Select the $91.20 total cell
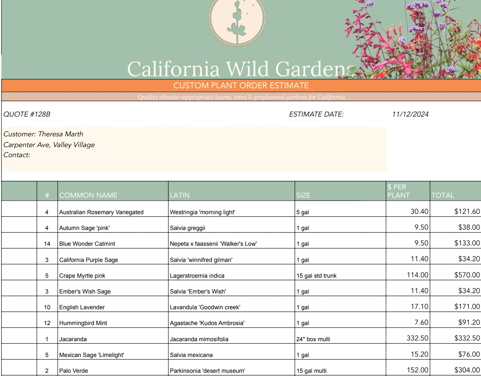 coord(456,320)
